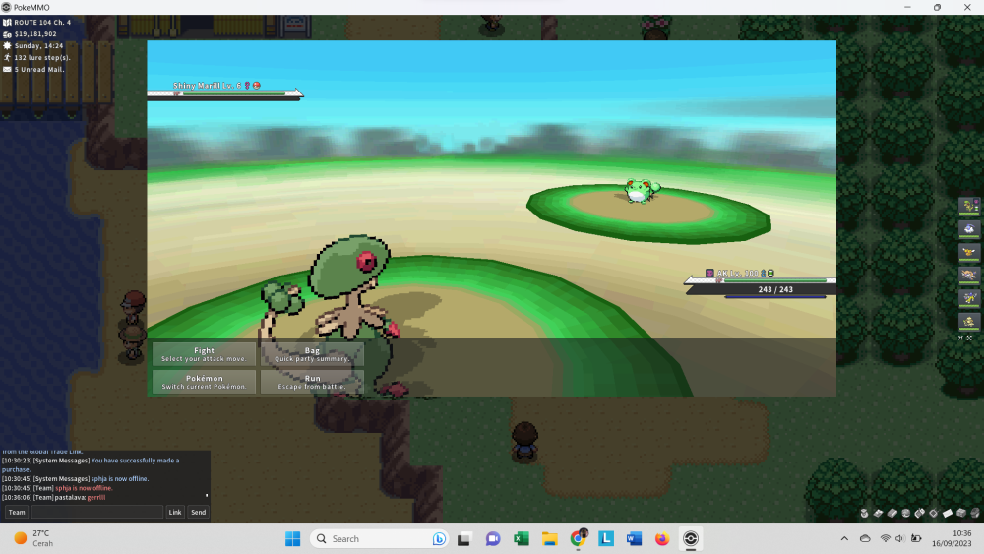
Task: Click the '5 Unread Mail.' text
Action: point(39,69)
